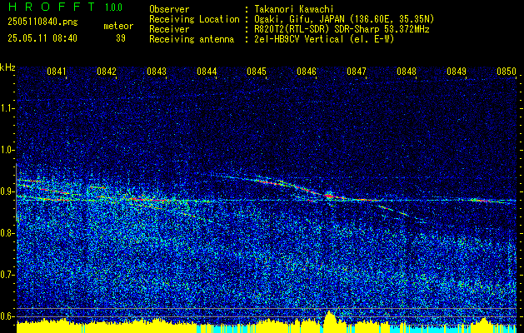Click time marker 0845

(257, 72)
